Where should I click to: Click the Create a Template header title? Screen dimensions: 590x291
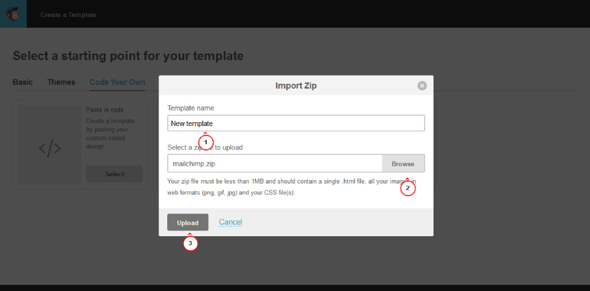point(69,14)
